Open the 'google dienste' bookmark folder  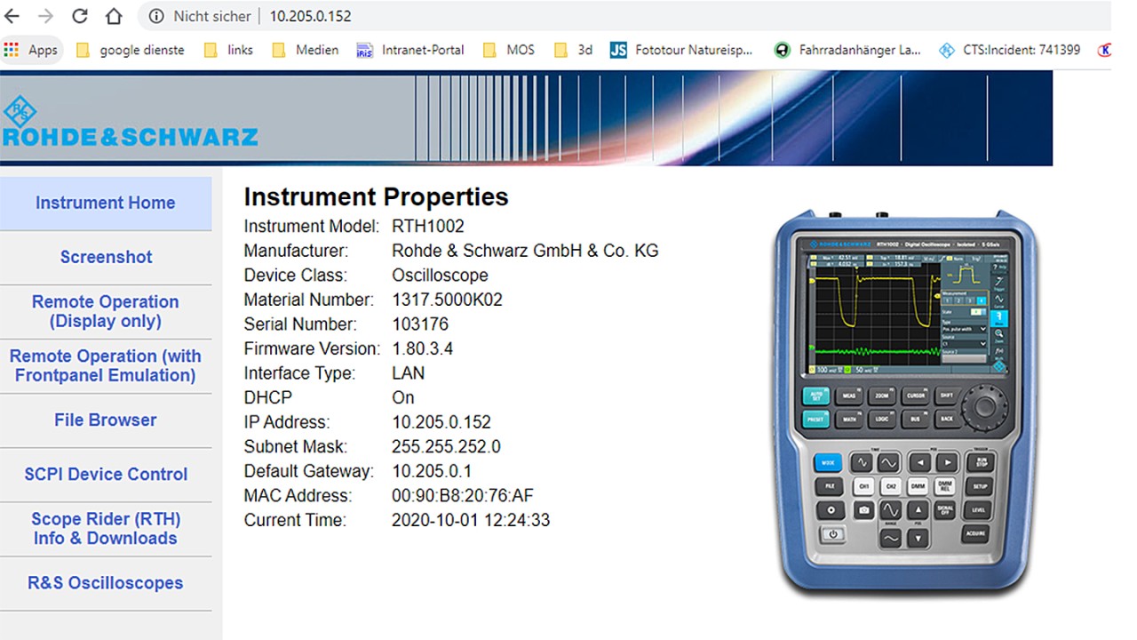pyautogui.click(x=130, y=50)
